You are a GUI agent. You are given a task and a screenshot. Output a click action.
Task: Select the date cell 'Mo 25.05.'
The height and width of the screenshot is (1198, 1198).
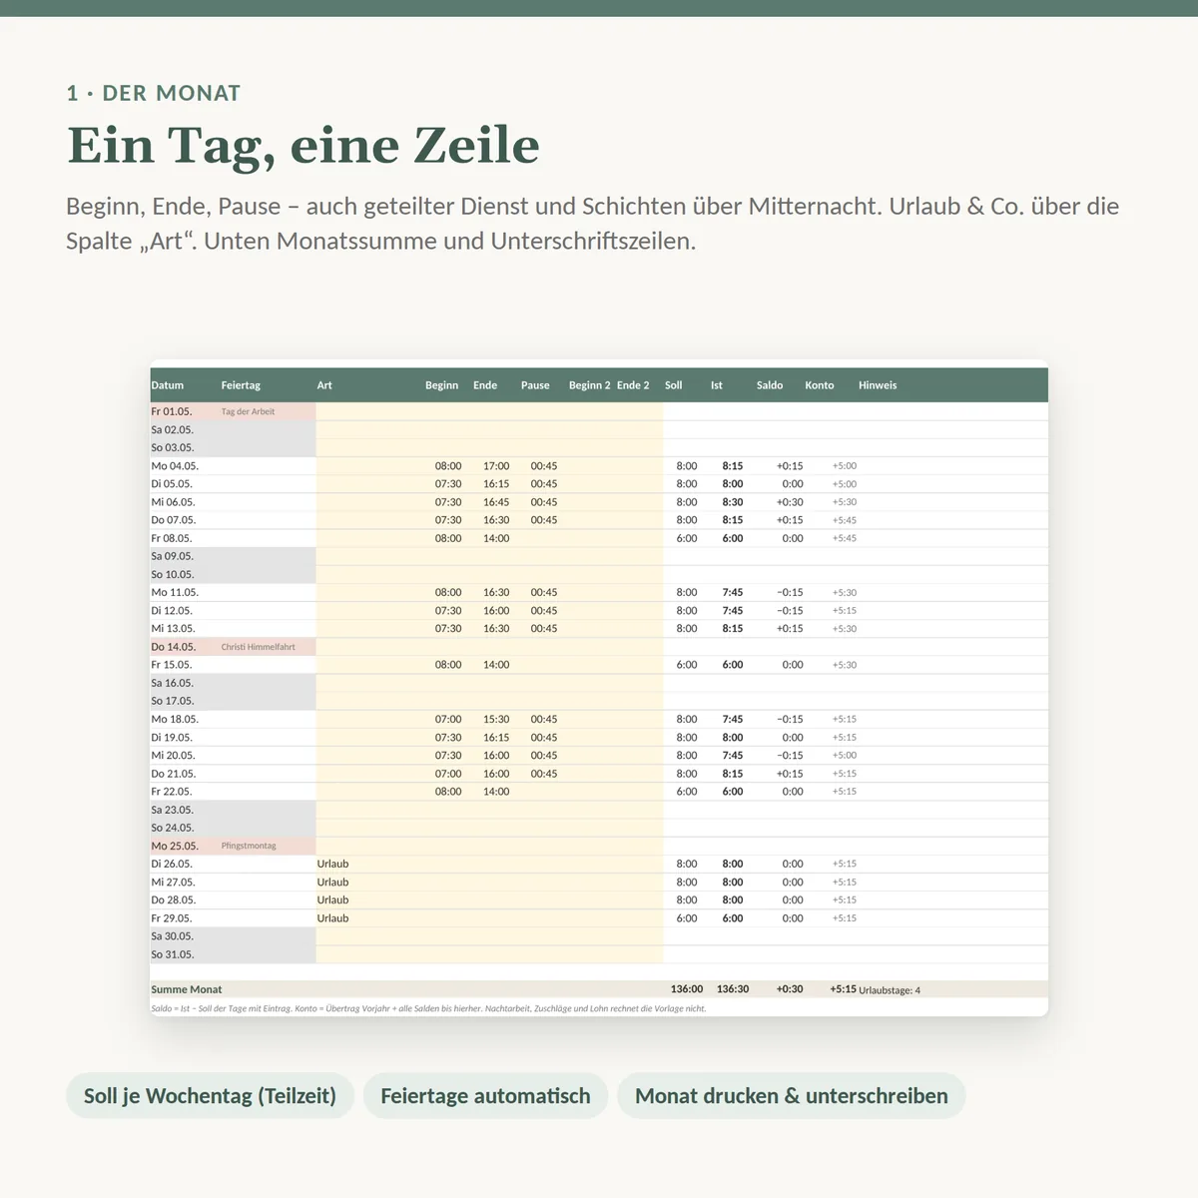(x=175, y=846)
